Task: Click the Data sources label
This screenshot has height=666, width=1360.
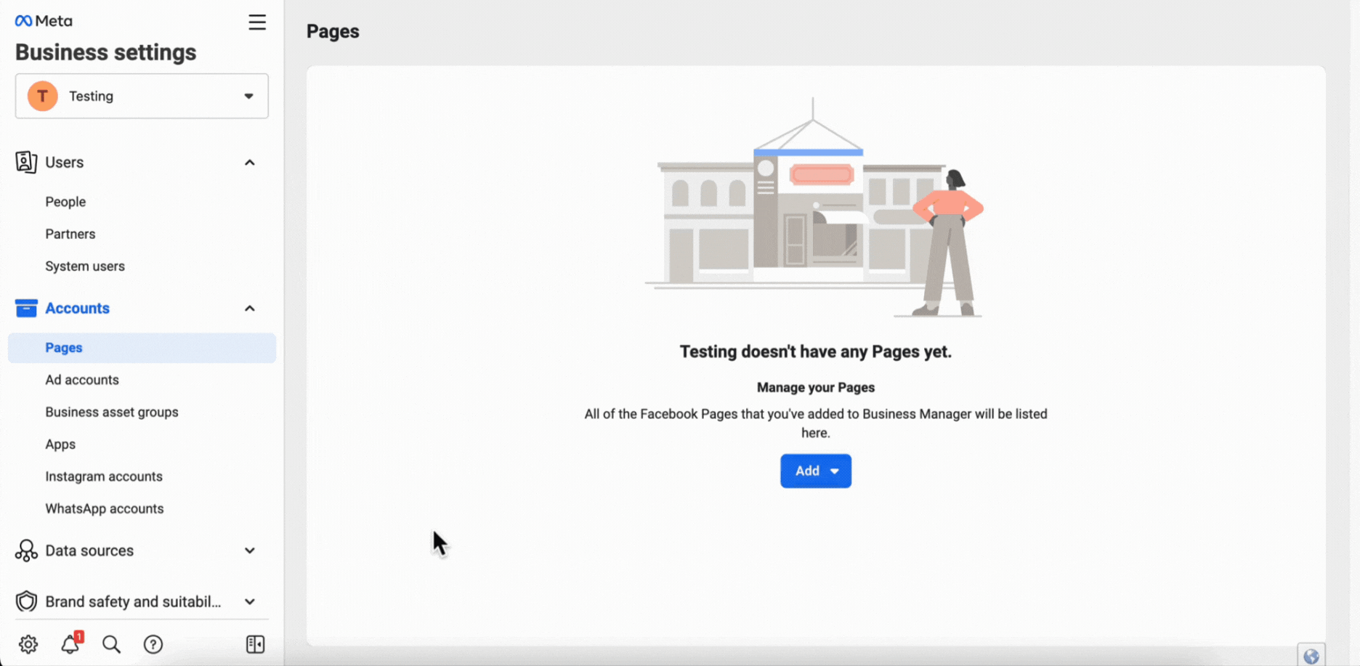Action: point(89,551)
